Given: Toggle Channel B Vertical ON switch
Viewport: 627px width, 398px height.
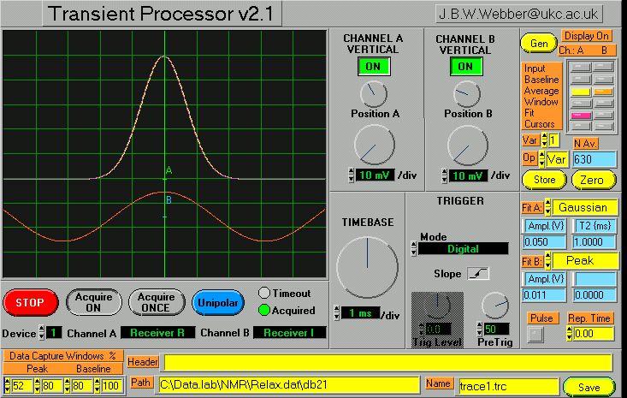Looking at the screenshot, I should click(x=466, y=67).
